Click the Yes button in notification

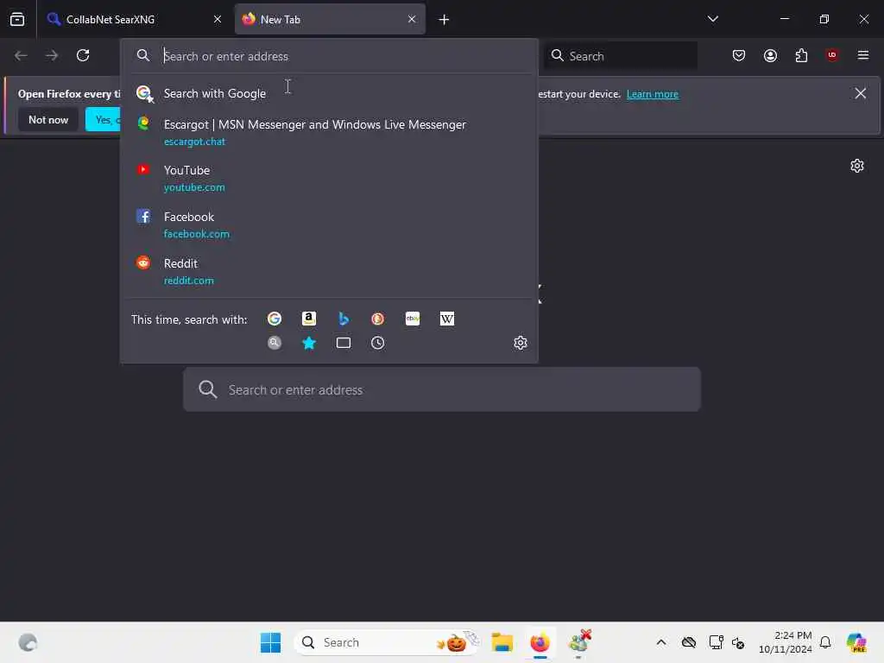click(x=104, y=119)
